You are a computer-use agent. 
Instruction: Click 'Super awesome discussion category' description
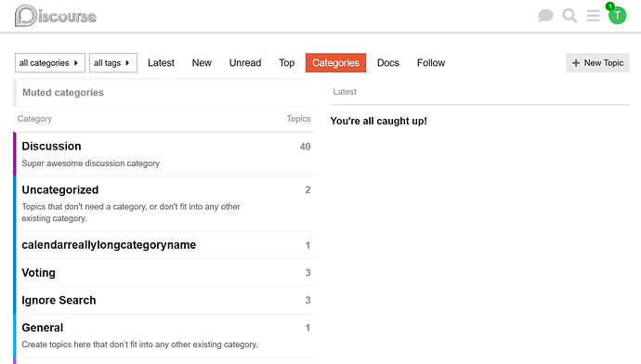(91, 163)
